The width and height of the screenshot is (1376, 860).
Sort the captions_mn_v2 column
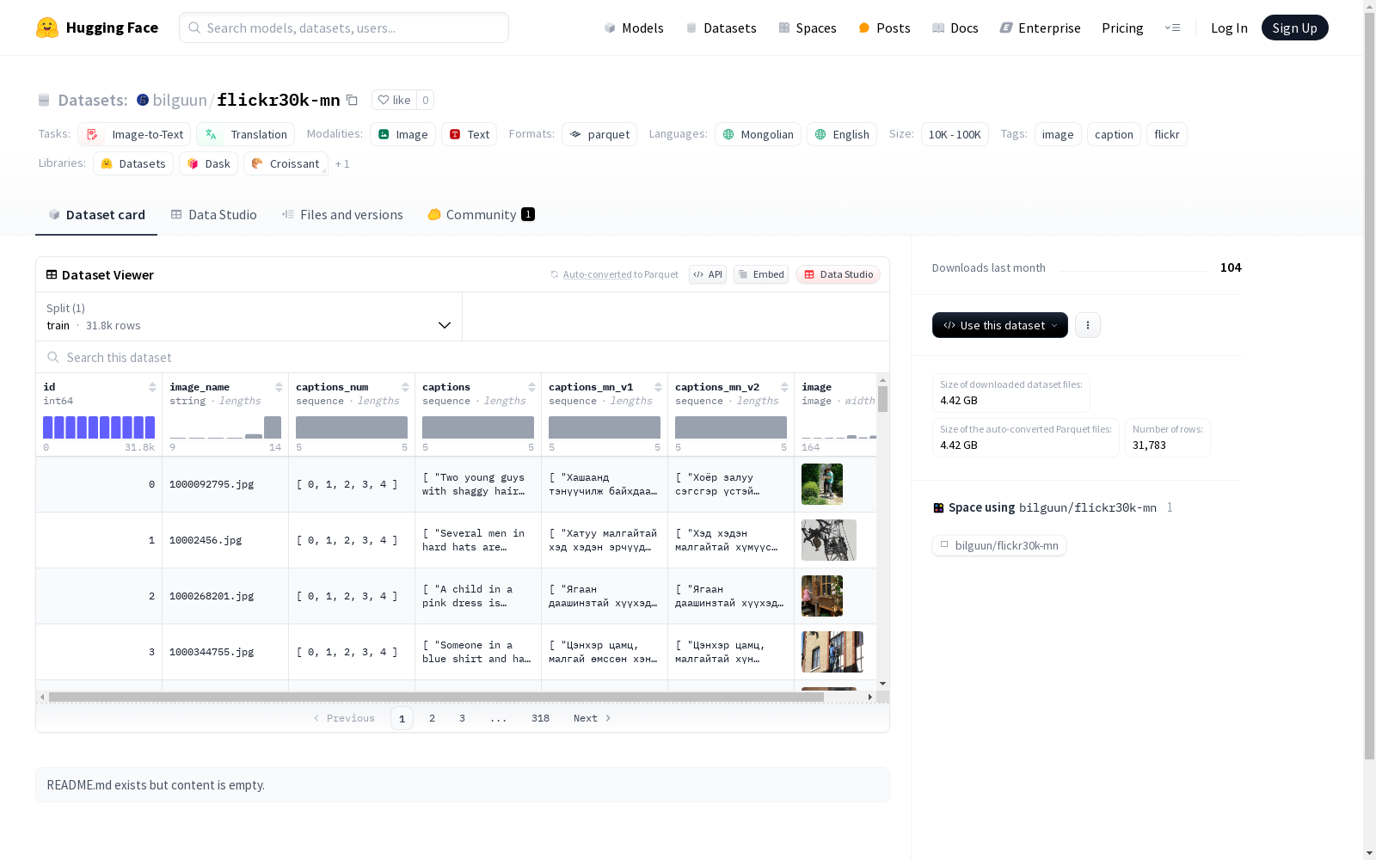784,387
